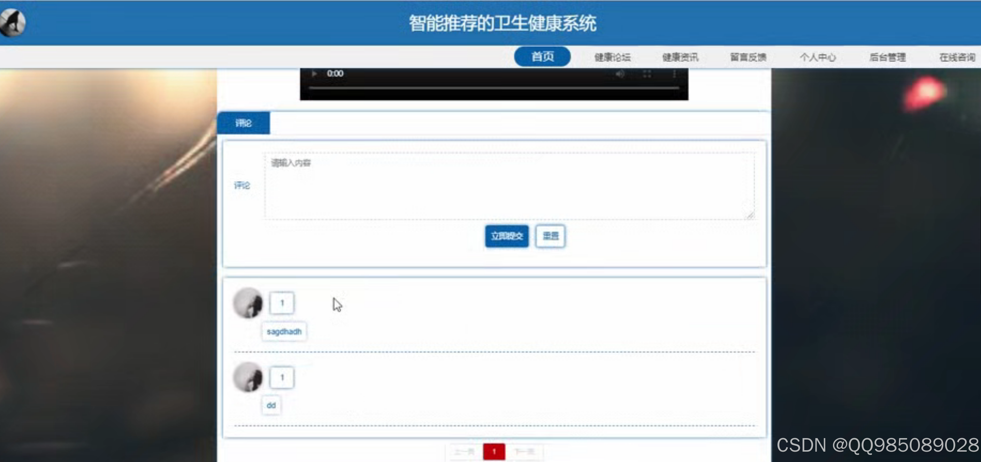Navigate to 留言反馈 feedback page
Viewport: 981px width, 462px height.
[748, 57]
